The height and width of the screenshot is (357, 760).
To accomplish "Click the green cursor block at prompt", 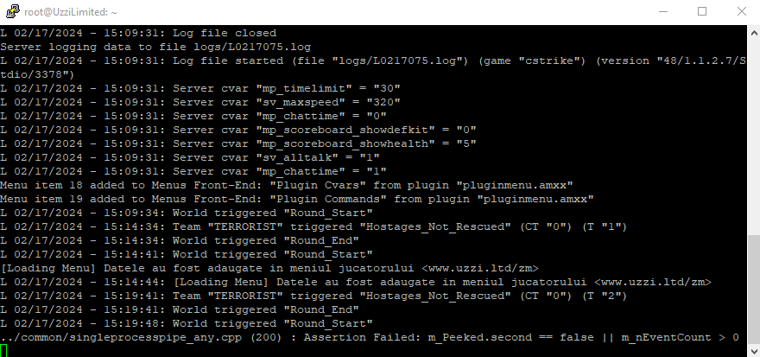I will tap(3, 351).
